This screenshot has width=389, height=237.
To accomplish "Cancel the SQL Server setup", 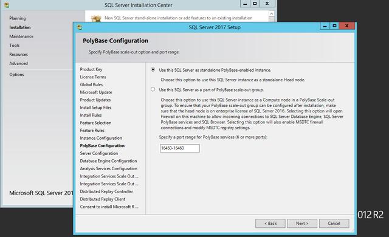I will (334, 224).
